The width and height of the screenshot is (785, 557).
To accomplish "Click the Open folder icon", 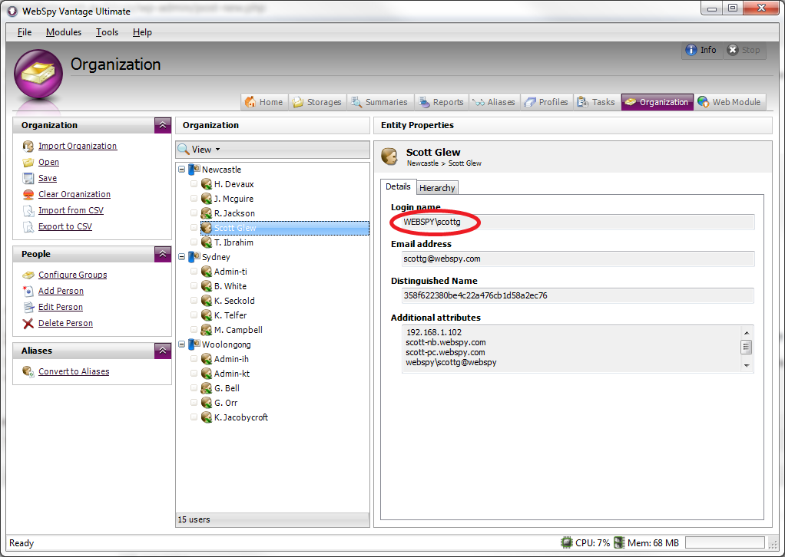I will tap(28, 163).
